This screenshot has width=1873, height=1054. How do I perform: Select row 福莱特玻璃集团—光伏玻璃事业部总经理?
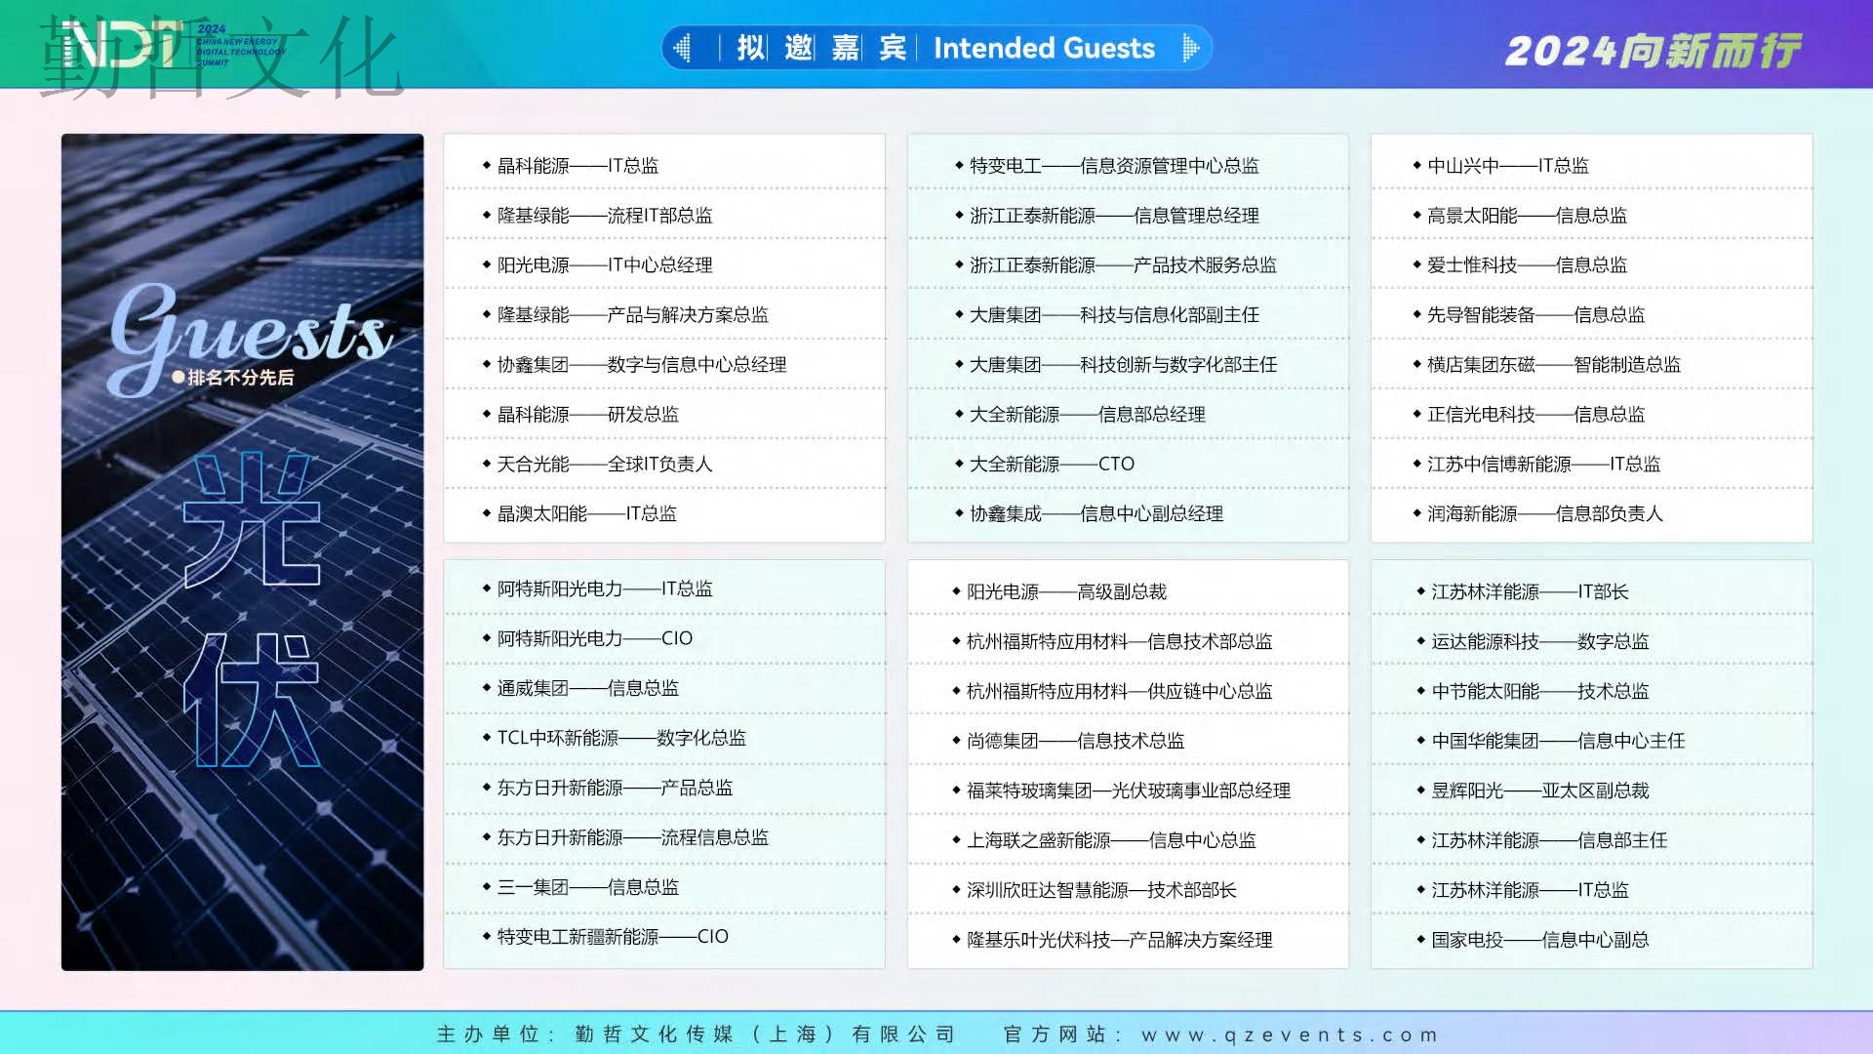[1129, 791]
